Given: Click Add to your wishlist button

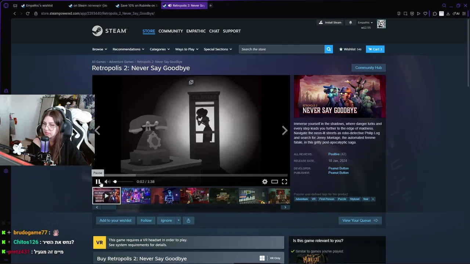Looking at the screenshot, I should click(x=115, y=220).
